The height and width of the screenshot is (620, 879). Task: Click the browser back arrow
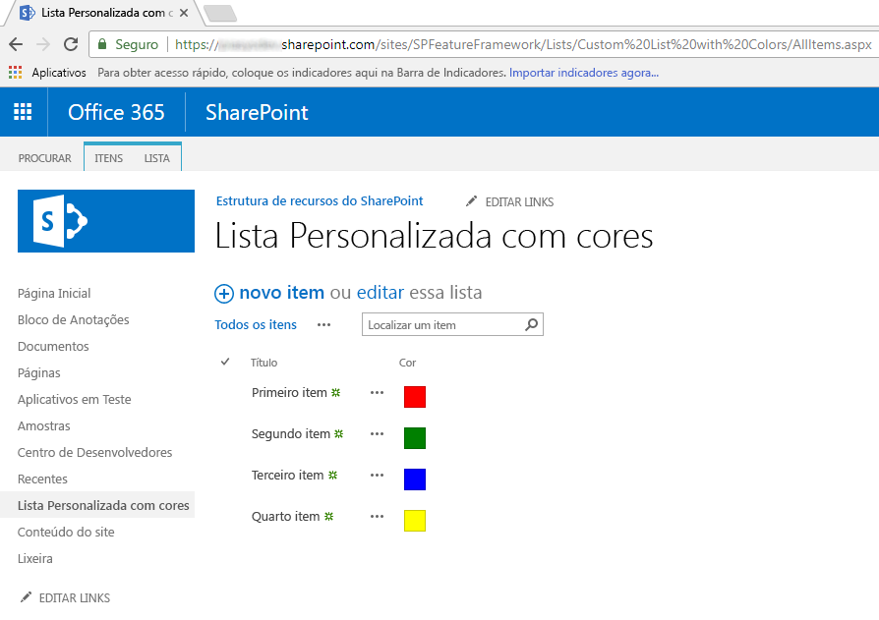[17, 44]
